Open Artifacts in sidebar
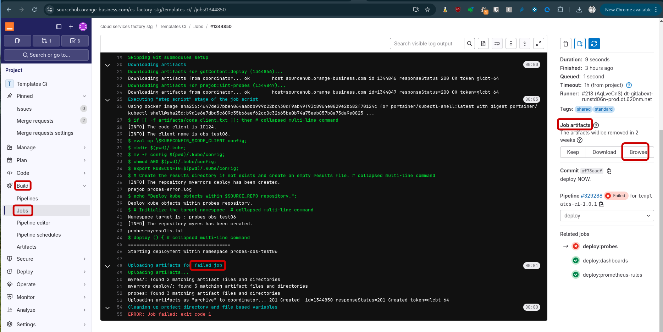663x332 pixels. tap(47, 247)
